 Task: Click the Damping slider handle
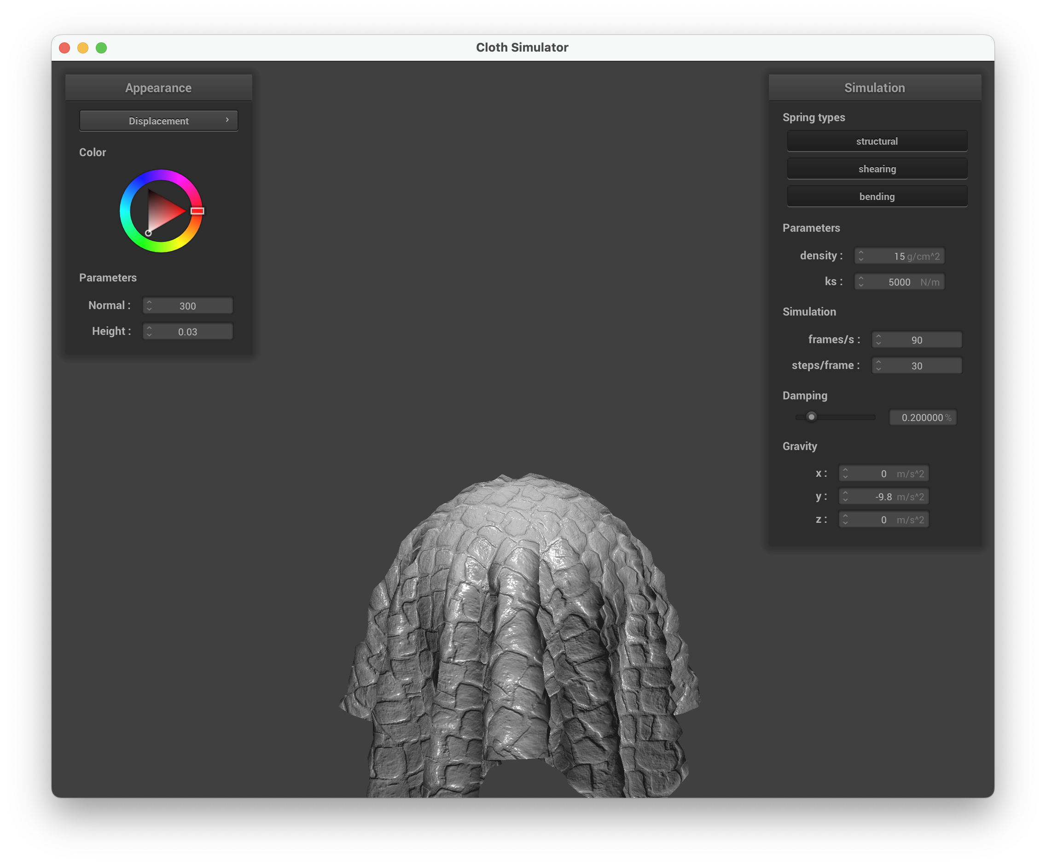tap(811, 416)
